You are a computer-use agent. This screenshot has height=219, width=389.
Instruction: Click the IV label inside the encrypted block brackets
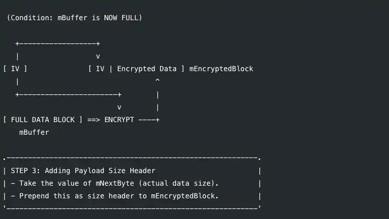100,69
